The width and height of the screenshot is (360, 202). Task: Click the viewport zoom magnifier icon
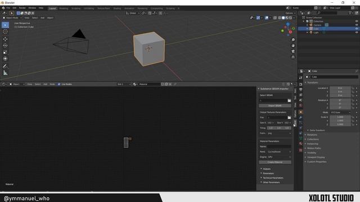(x=293, y=40)
